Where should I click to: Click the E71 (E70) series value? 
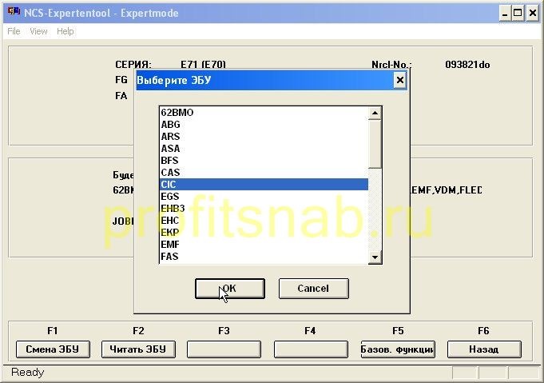[x=204, y=65]
